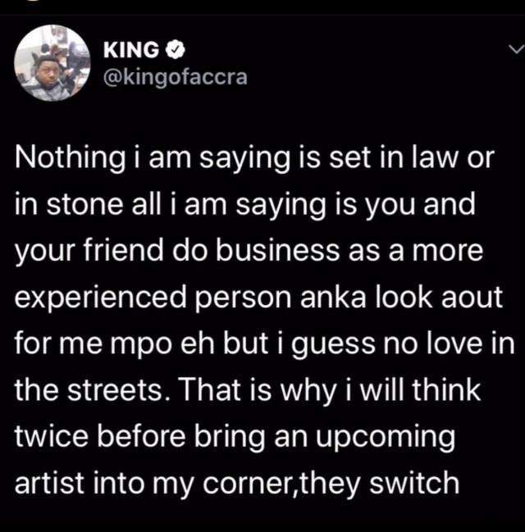Open the @kingofaccra handle link

coord(176,77)
